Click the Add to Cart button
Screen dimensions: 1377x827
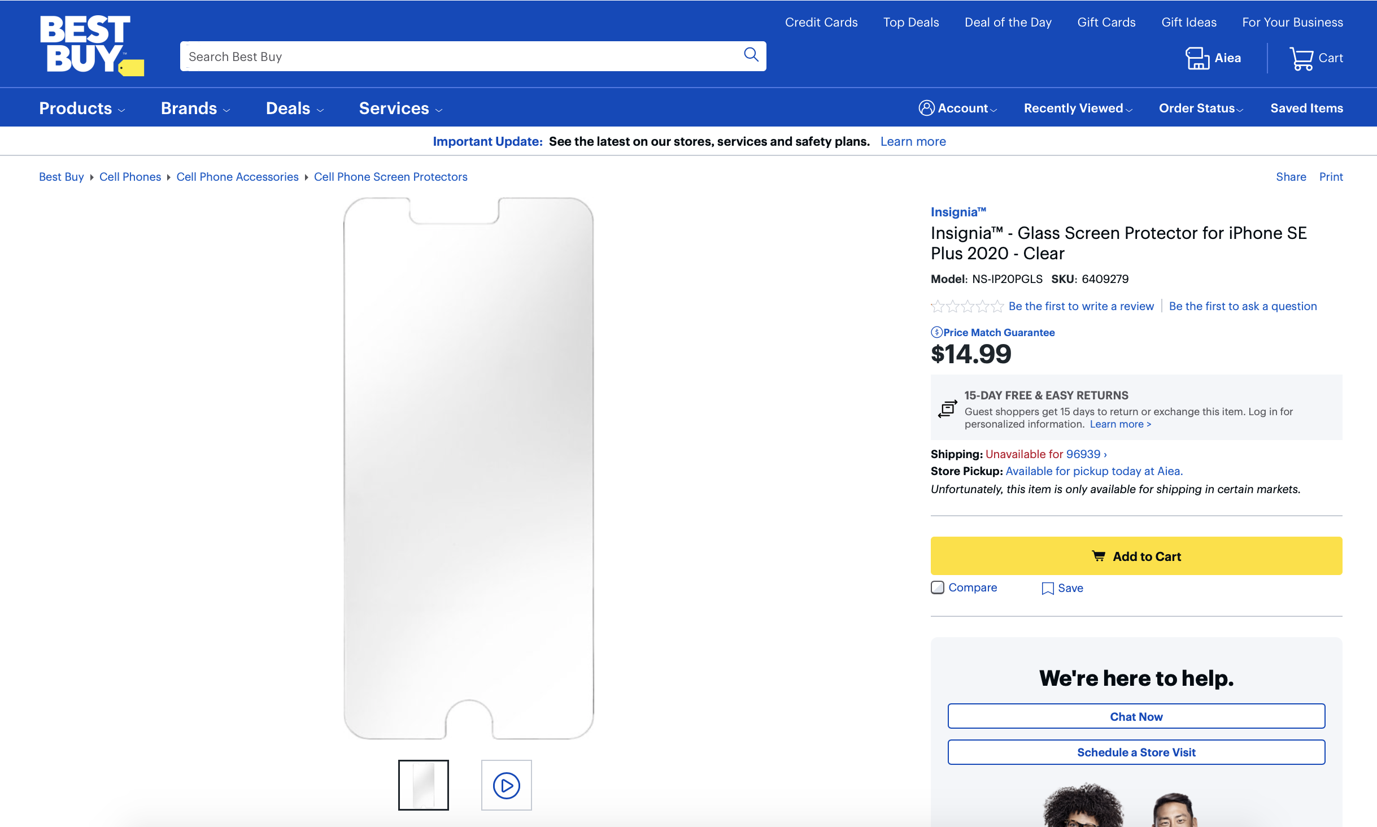point(1136,556)
